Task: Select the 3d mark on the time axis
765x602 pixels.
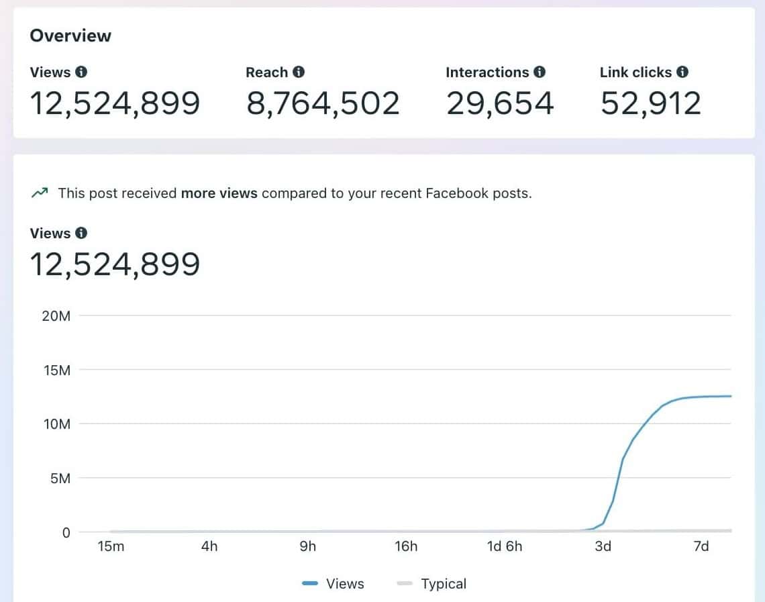Action: [x=603, y=546]
